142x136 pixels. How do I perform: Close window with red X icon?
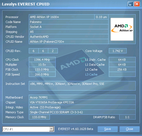[x=137, y=4]
